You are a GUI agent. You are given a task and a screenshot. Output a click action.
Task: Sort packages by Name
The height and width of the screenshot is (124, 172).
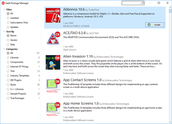(x=8, y=36)
